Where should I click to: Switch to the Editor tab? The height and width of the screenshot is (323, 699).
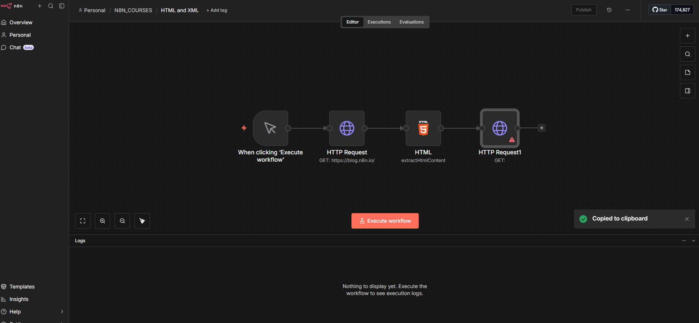[352, 22]
